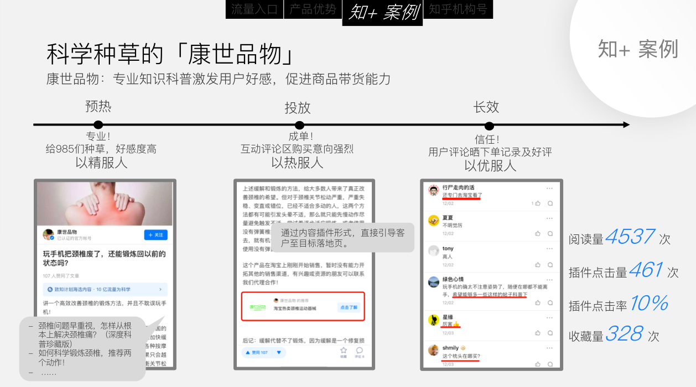
Task: Toggle the like on 夏夏's comment
Action: 537,233
